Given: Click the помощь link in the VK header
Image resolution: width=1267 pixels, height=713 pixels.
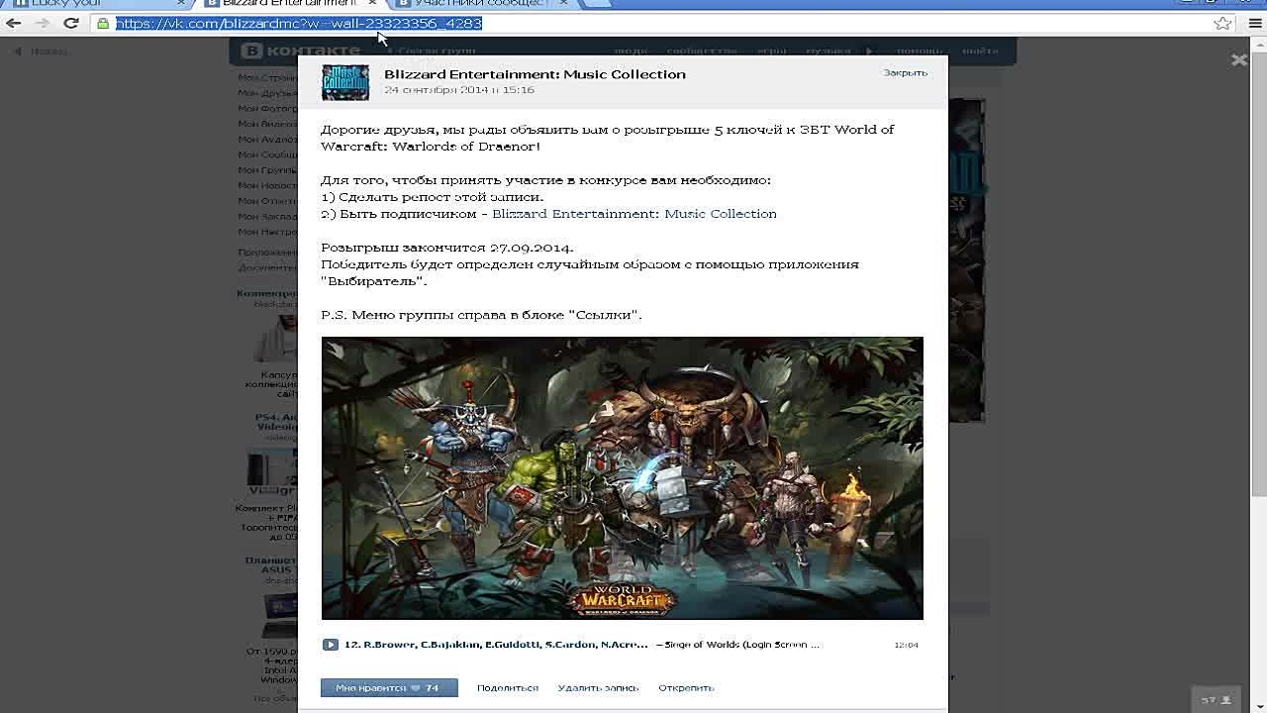Looking at the screenshot, I should (x=920, y=51).
